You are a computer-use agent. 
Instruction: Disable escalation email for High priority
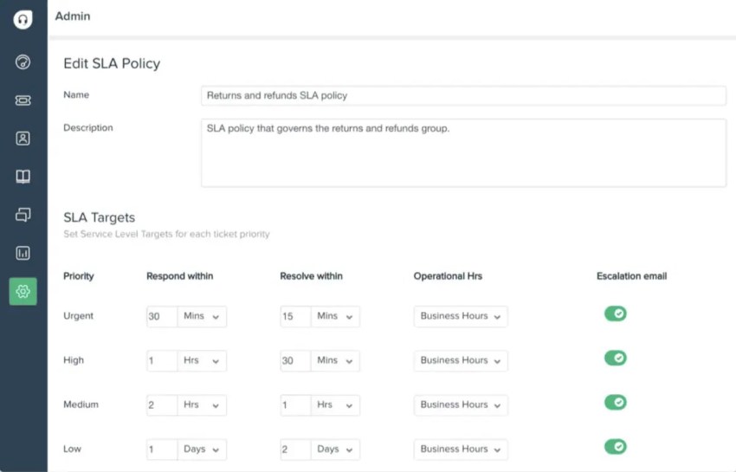click(x=616, y=358)
